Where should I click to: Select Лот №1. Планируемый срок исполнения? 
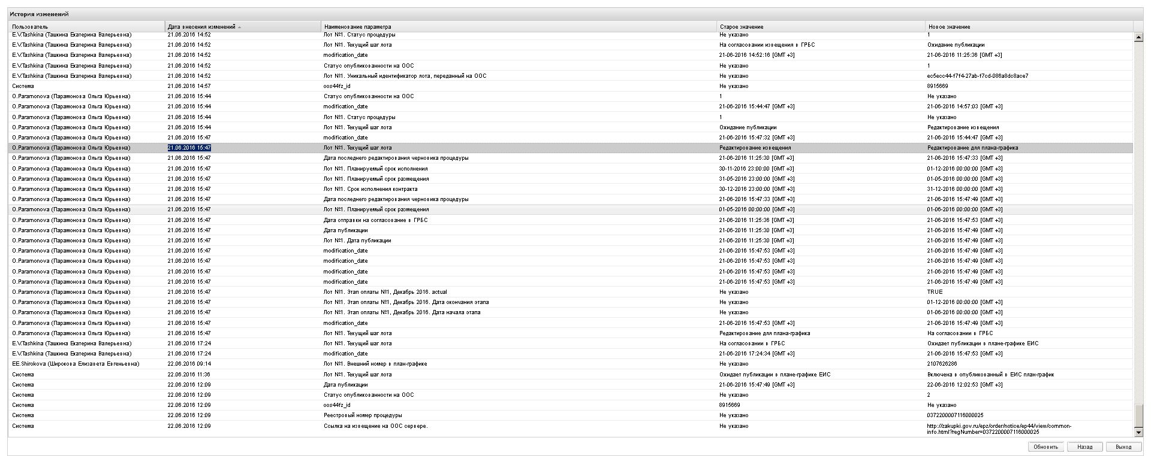[375, 169]
